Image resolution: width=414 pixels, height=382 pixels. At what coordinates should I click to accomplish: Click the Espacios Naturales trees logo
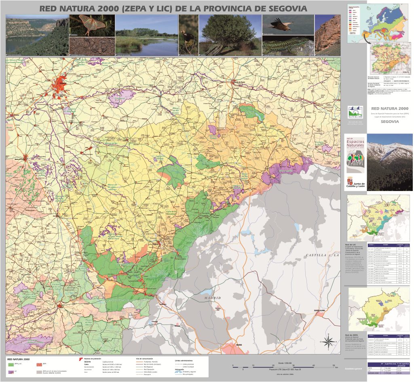(x=355, y=158)
